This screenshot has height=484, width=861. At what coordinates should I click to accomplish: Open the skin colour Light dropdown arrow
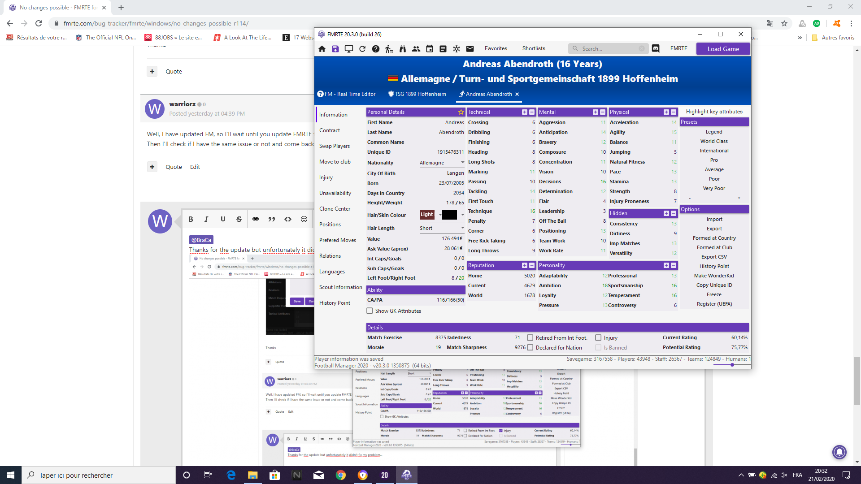pyautogui.click(x=440, y=215)
